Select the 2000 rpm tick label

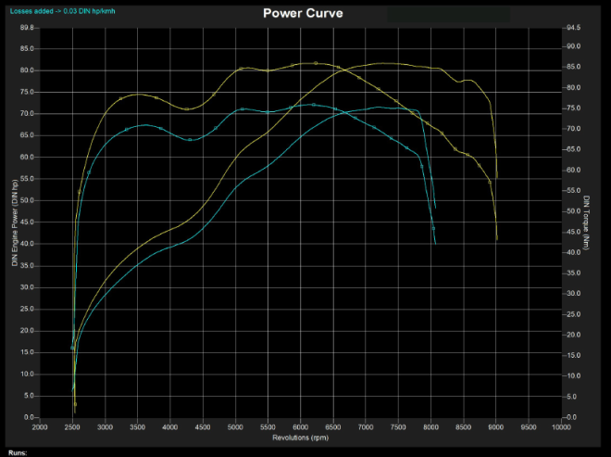pos(40,427)
